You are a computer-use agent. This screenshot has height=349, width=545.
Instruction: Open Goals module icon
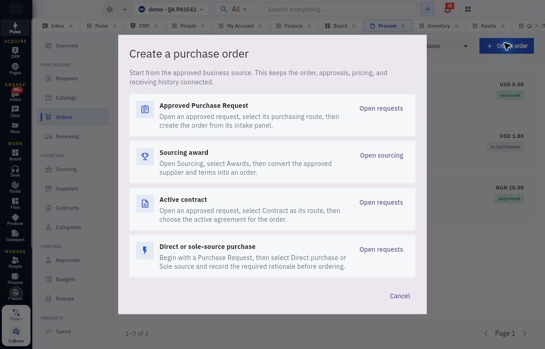(15, 187)
